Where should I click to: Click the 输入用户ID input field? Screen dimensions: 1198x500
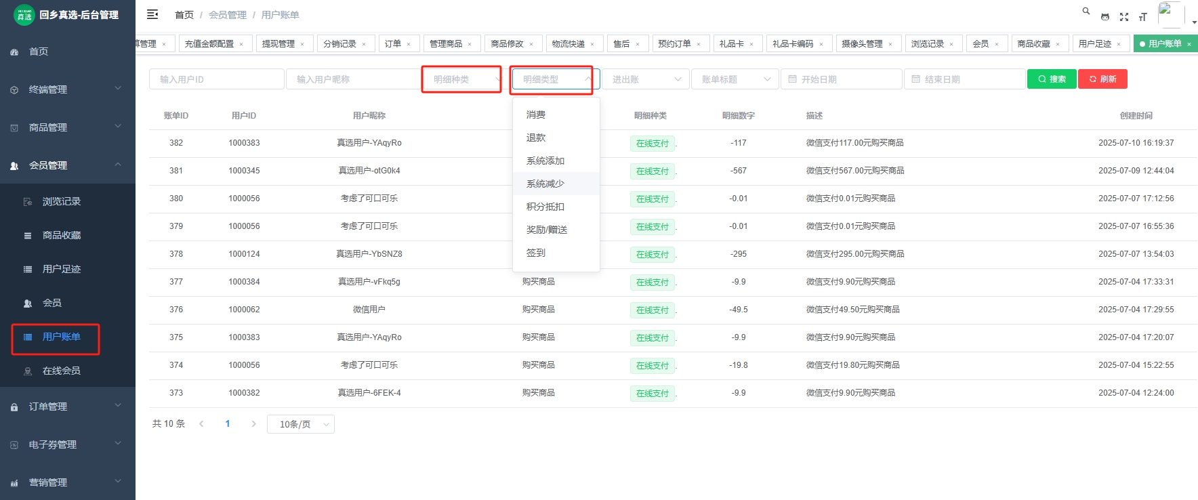[x=216, y=79]
